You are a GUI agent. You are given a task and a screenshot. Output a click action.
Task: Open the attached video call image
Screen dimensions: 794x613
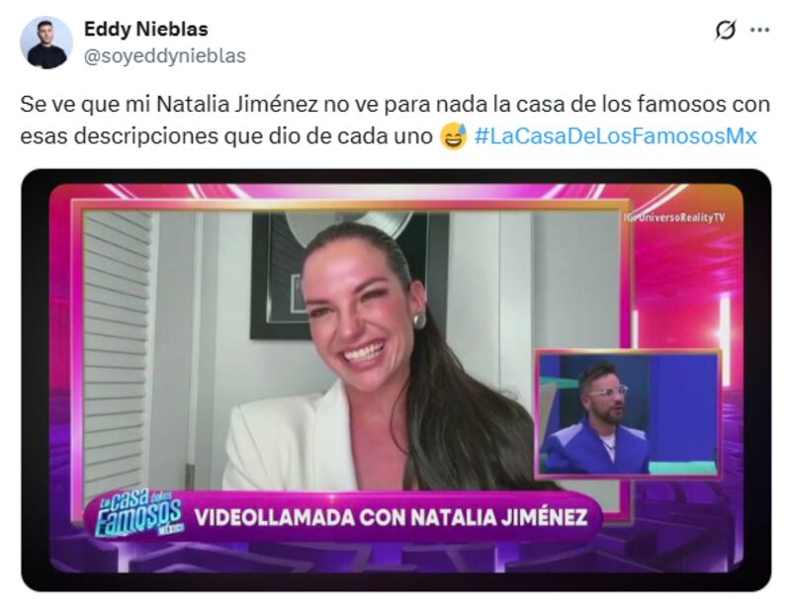coord(396,380)
